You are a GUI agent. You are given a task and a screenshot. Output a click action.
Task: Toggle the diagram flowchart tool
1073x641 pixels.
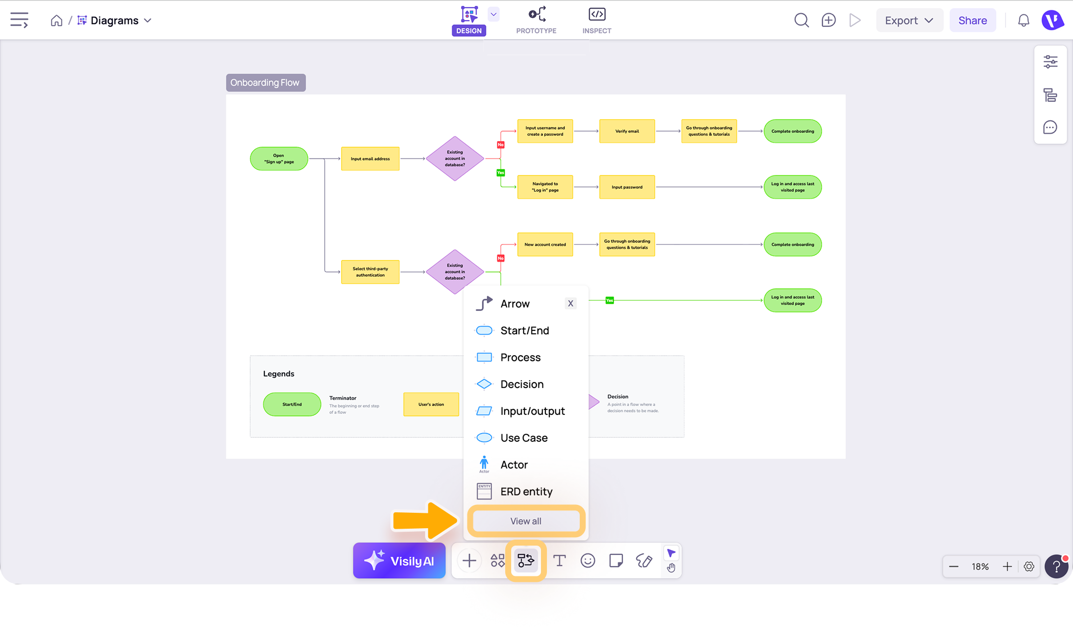pos(526,561)
